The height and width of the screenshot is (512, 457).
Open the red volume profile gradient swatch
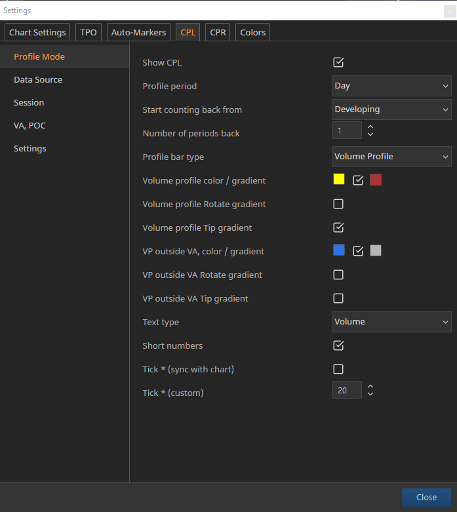click(x=376, y=180)
